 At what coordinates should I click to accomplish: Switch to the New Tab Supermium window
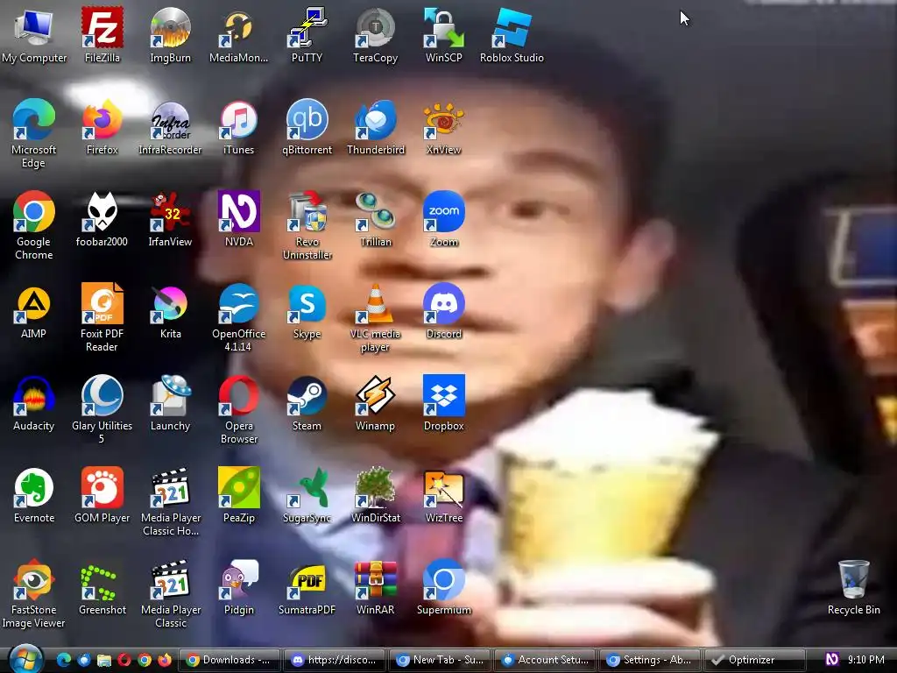tap(440, 660)
